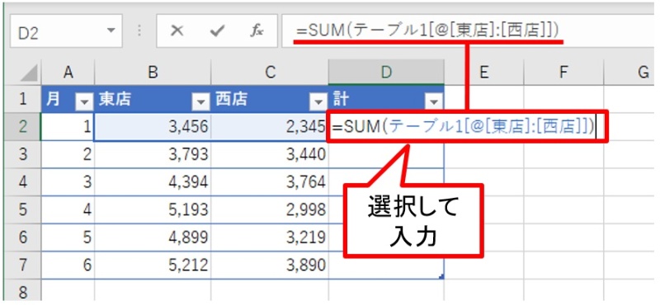Click cell containing 4,899
The image size is (660, 305).
153,237
